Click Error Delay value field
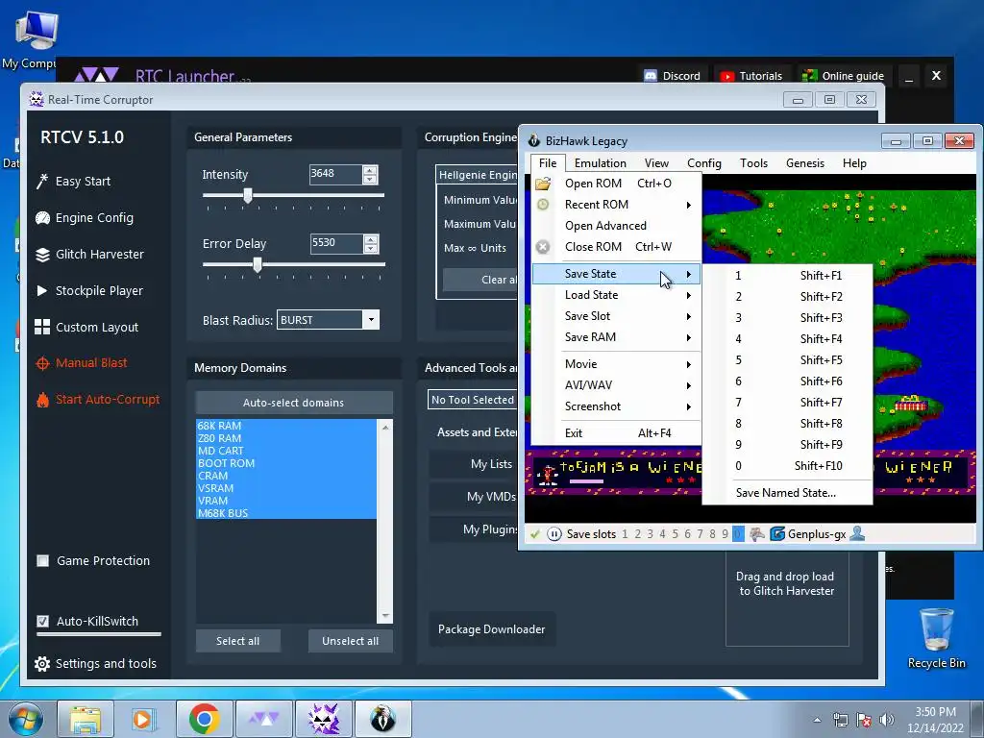The height and width of the screenshot is (738, 984). coord(336,243)
